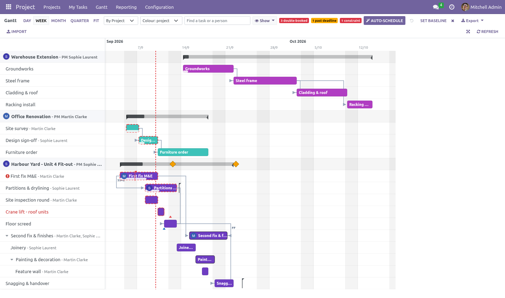
Task: Toggle fullscreen expand icon
Action: 468,32
